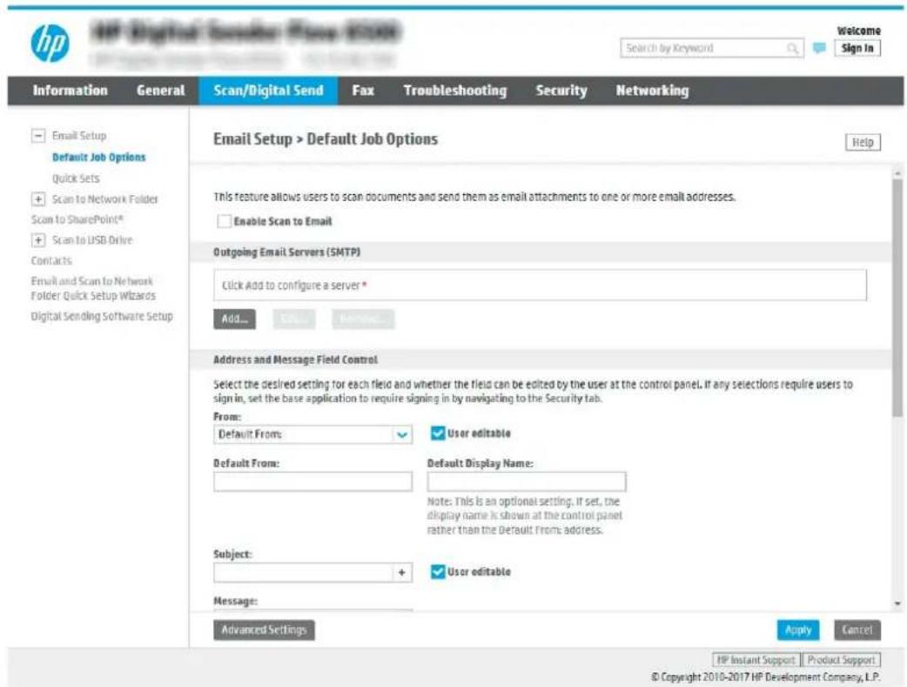Screen dimensions: 907x687
Task: Open the General tab
Action: [x=160, y=91]
